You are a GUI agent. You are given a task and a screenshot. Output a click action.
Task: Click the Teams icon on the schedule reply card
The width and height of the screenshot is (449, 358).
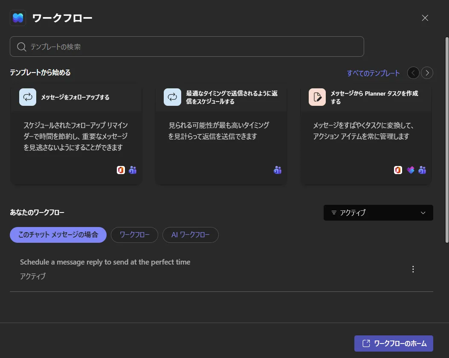point(277,170)
